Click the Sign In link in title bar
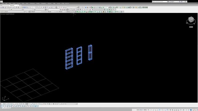This screenshot has height=111, width=198. coord(172,2)
